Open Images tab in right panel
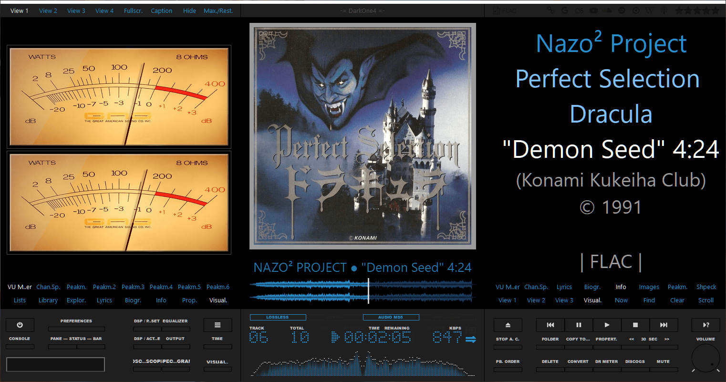 649,287
